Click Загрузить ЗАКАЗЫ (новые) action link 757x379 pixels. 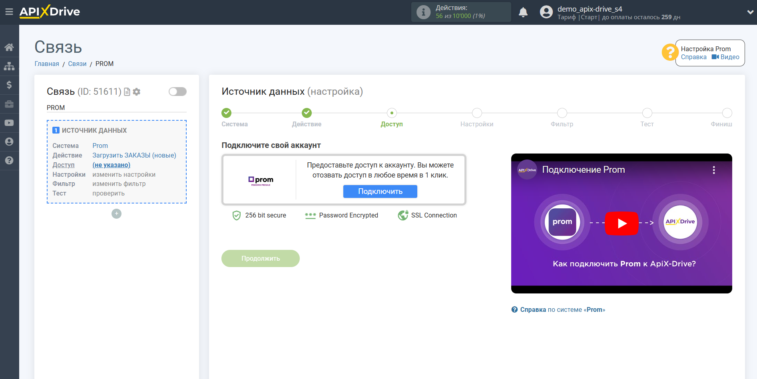134,155
